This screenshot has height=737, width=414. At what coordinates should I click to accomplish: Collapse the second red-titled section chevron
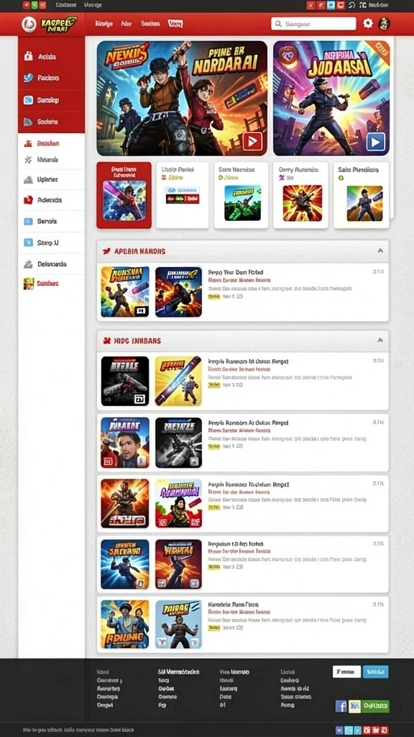pos(380,340)
